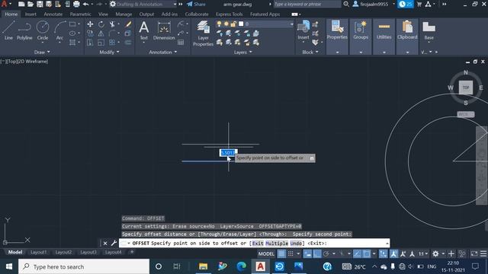Expand the Draw panel
This screenshot has width=488, height=274.
point(42,53)
